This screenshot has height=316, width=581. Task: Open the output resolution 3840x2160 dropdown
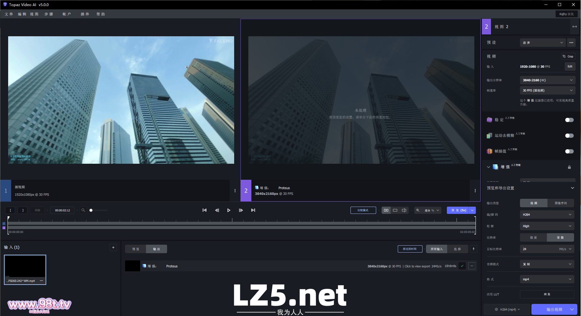point(547,80)
